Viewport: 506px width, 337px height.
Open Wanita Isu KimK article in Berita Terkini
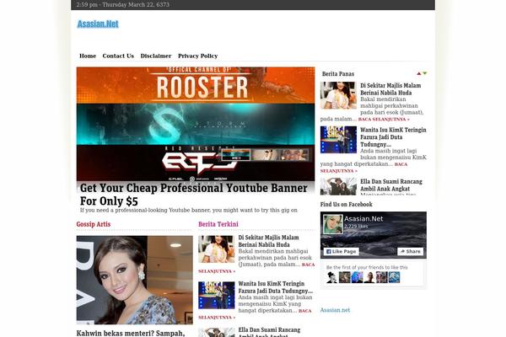(275, 287)
